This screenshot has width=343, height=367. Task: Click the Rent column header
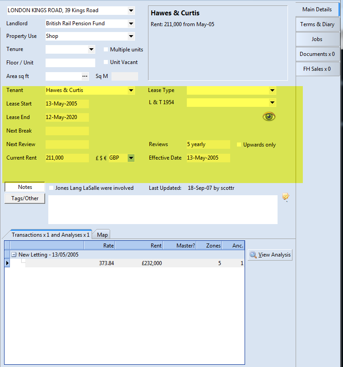pos(139,246)
